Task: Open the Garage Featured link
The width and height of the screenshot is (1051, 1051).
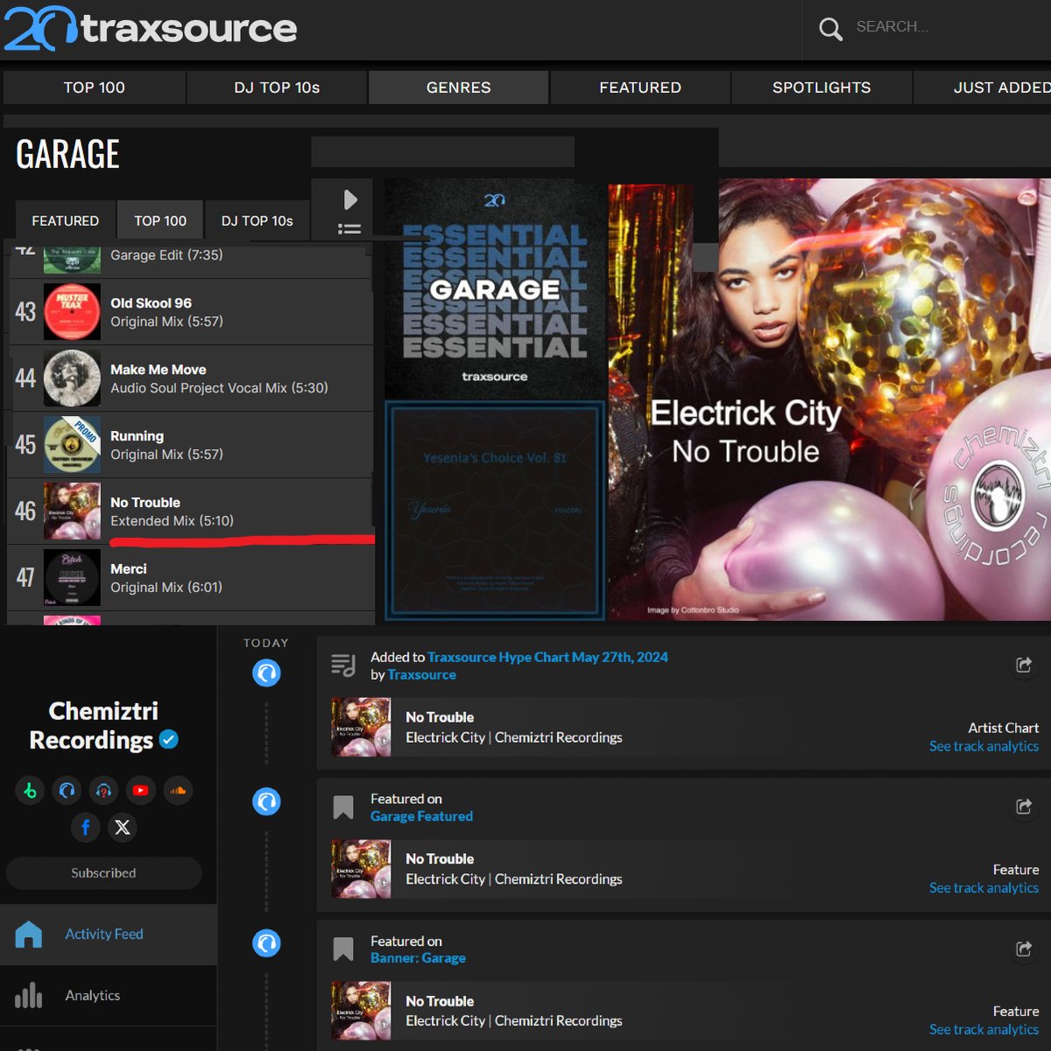Action: [421, 816]
